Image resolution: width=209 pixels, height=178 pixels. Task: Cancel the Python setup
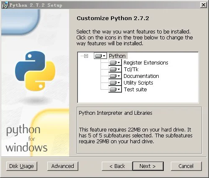[186, 166]
